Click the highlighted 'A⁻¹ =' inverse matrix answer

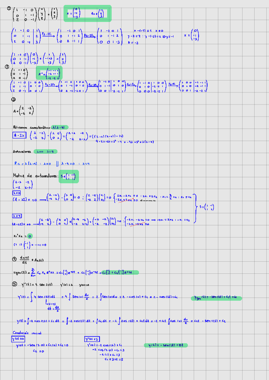49,73
